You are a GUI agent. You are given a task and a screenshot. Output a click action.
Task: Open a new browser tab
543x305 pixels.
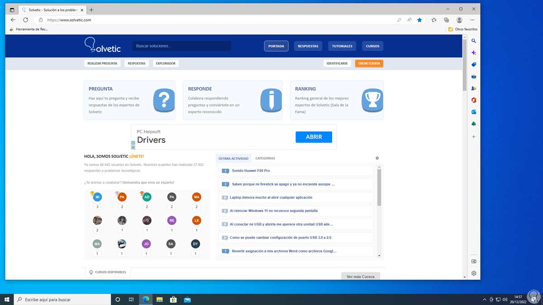click(91, 9)
